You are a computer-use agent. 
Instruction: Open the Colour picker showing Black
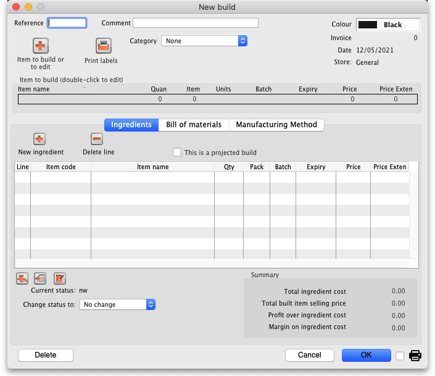388,25
